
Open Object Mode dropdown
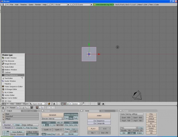click(38, 104)
